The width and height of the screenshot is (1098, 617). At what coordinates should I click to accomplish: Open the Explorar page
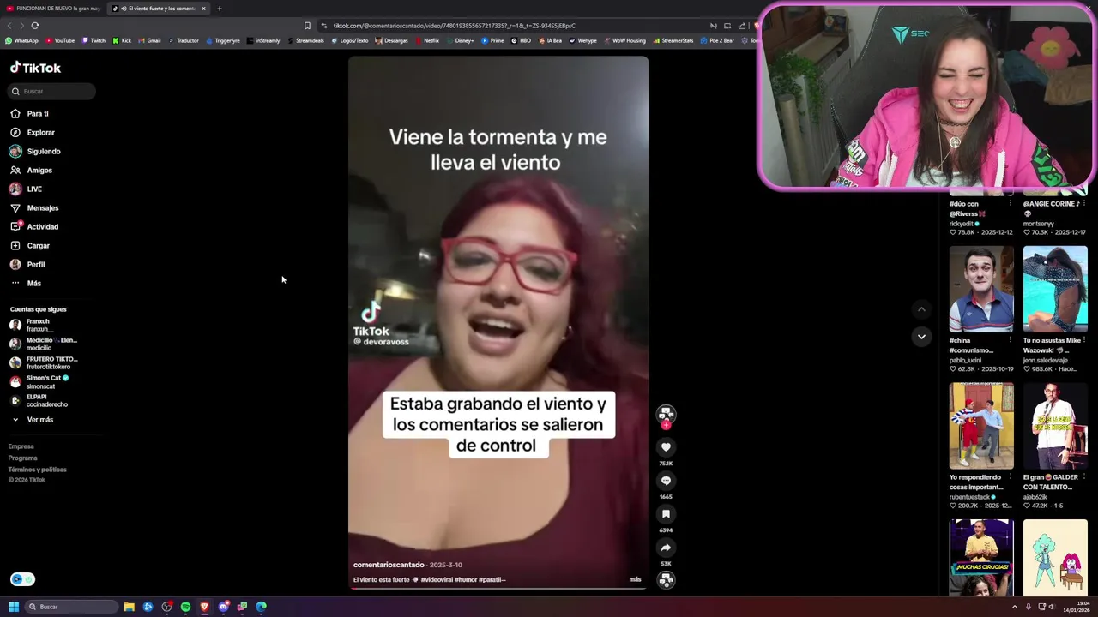[x=33, y=132]
